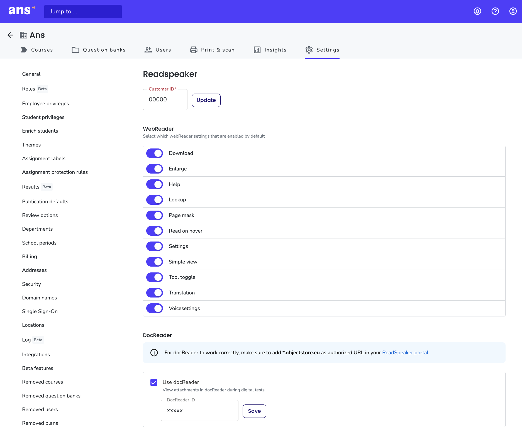Go to Assignment labels settings
Image resolution: width=522 pixels, height=434 pixels.
[x=44, y=159]
